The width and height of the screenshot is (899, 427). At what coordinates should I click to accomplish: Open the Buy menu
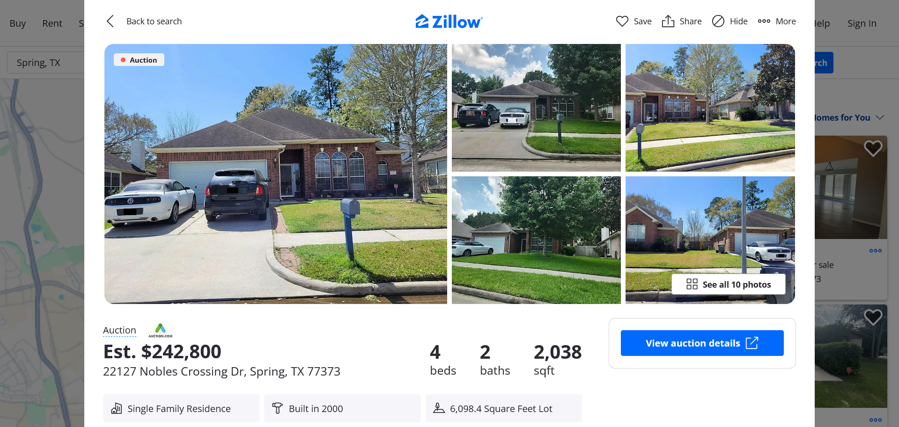pos(17,23)
